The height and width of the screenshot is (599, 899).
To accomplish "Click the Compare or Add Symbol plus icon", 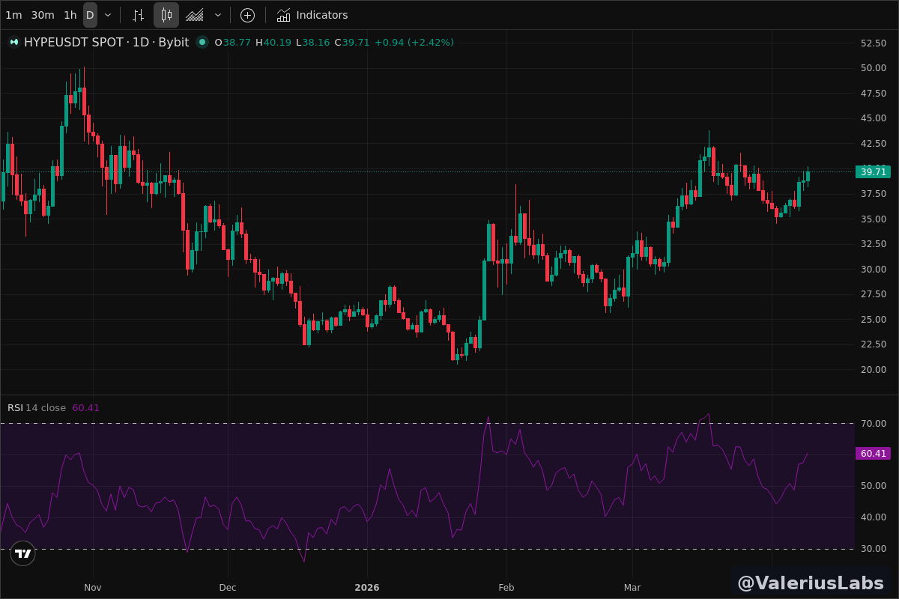I will [x=247, y=15].
